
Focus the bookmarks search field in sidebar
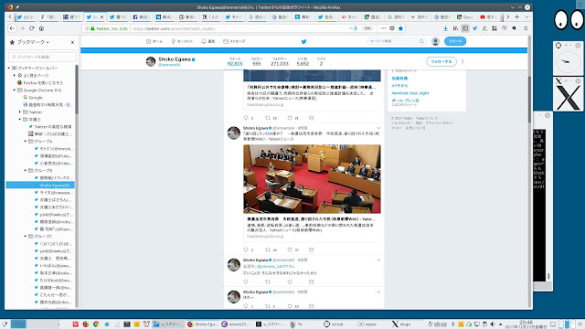[42, 57]
